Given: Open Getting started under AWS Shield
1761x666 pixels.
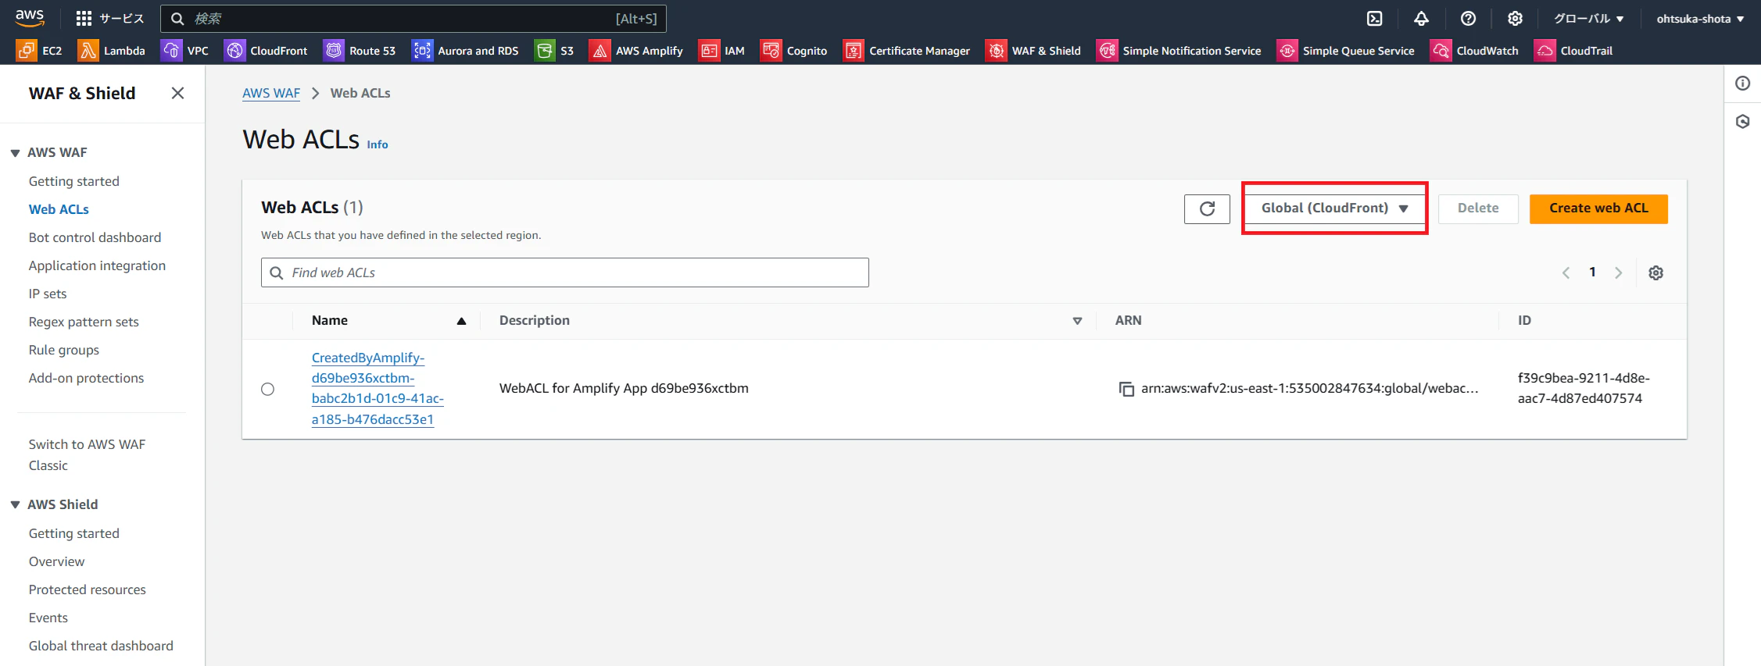Looking at the screenshot, I should click(x=74, y=533).
